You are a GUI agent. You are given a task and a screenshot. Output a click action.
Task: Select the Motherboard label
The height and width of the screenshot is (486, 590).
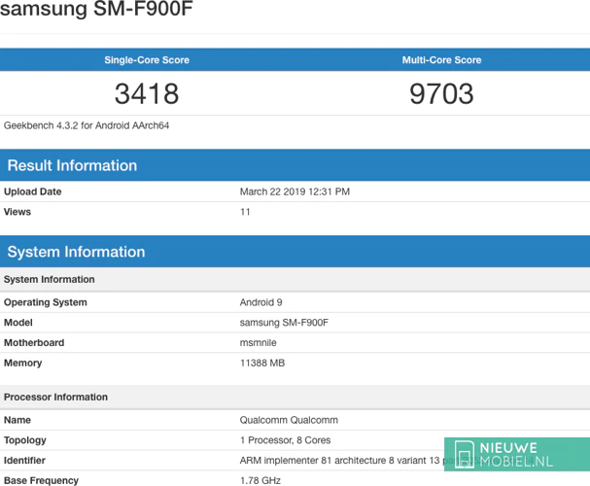pos(34,343)
